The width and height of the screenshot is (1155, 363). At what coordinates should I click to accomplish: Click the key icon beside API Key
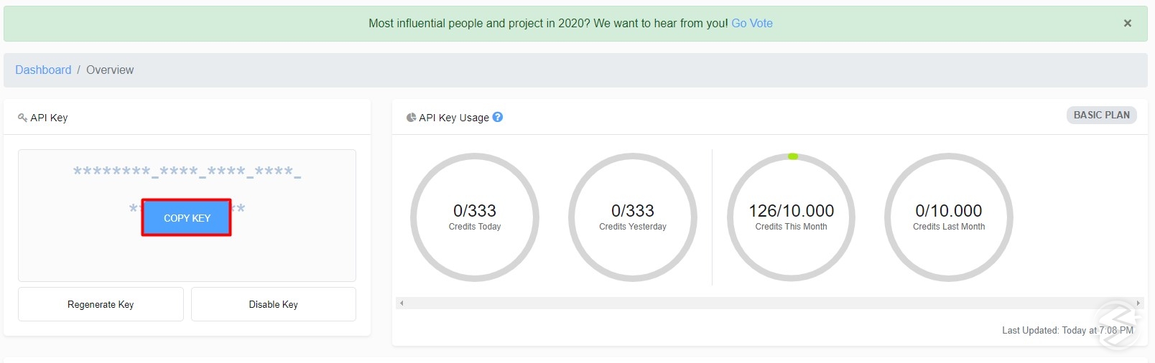click(22, 118)
